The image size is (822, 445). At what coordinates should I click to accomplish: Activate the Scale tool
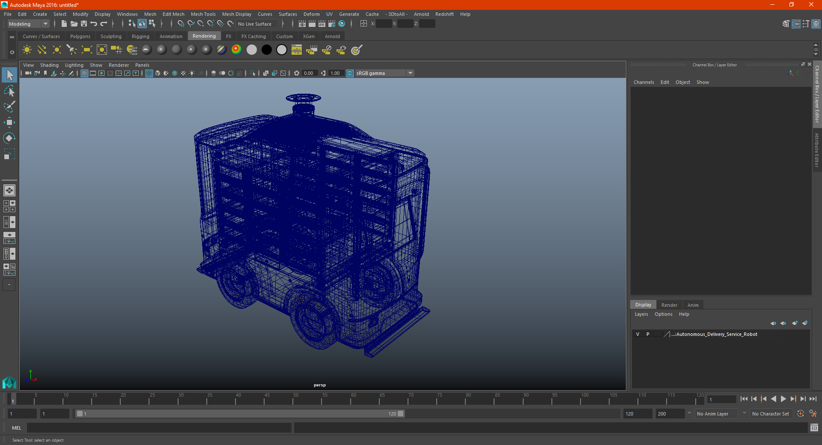9,154
